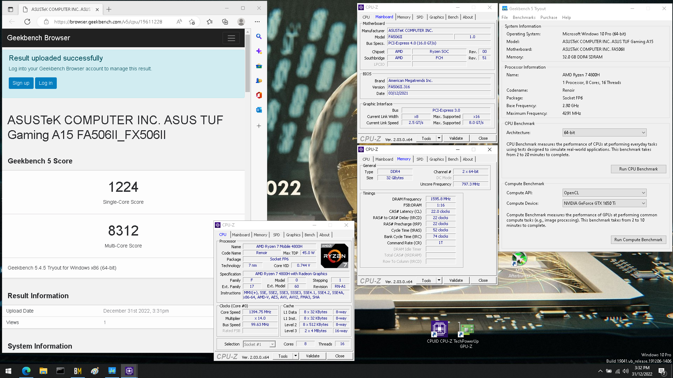The height and width of the screenshot is (378, 673).
Task: Open the Edge sidebar Outlook icon
Action: click(x=259, y=110)
